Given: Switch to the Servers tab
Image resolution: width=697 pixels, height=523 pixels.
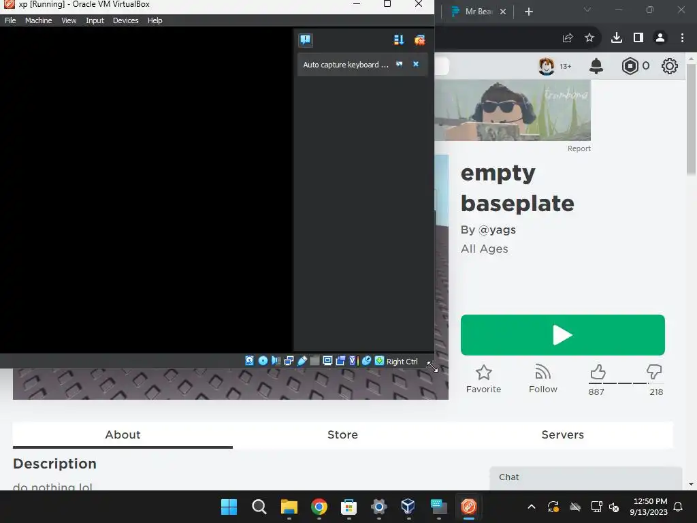Looking at the screenshot, I should click(x=562, y=434).
